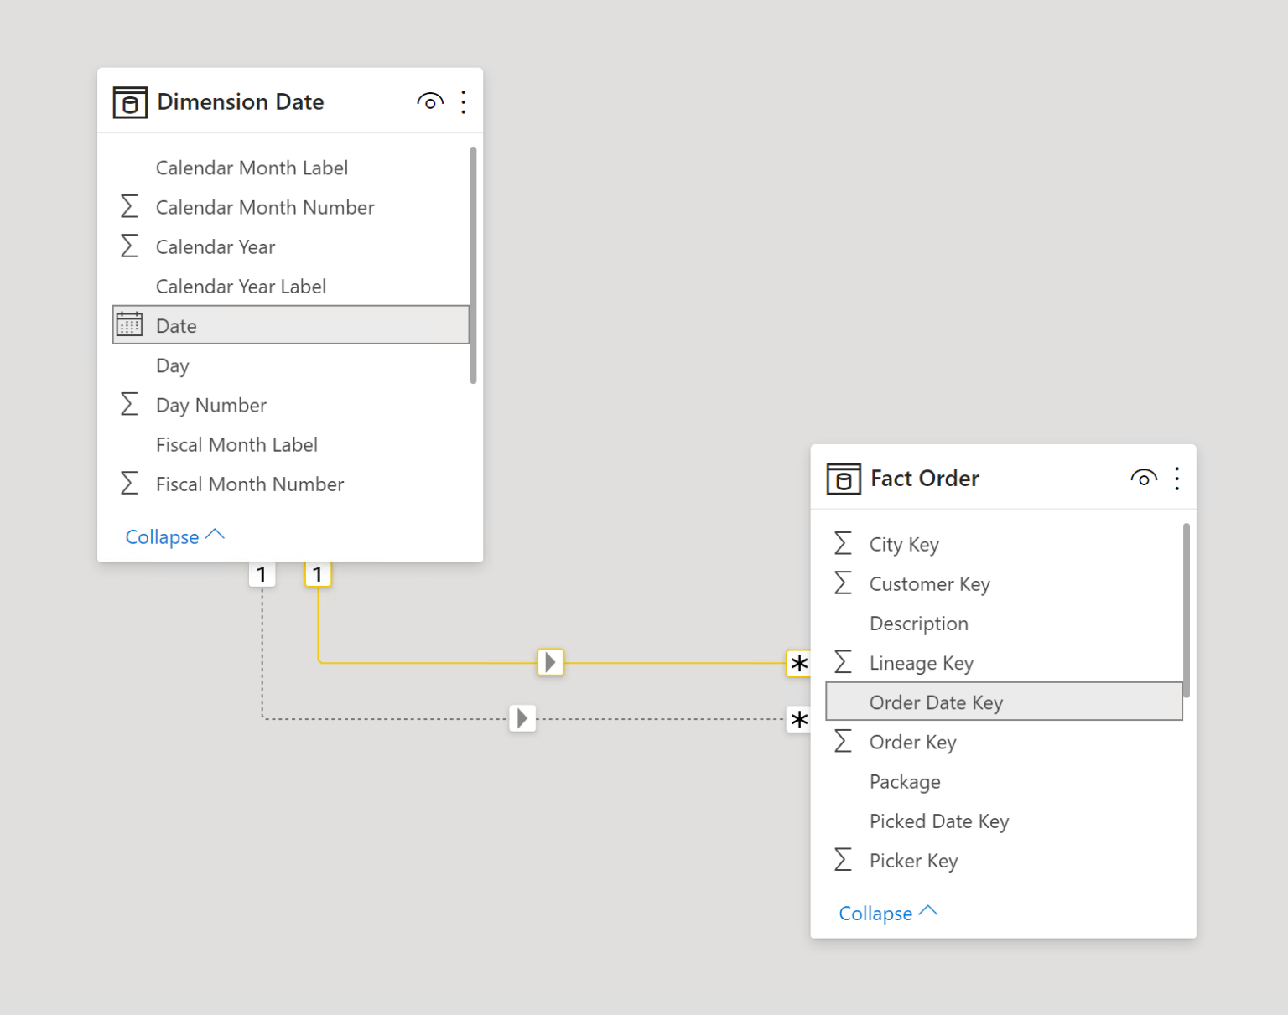The width and height of the screenshot is (1288, 1015).
Task: Click the sigma icon beside Calendar Year
Action: point(129,246)
